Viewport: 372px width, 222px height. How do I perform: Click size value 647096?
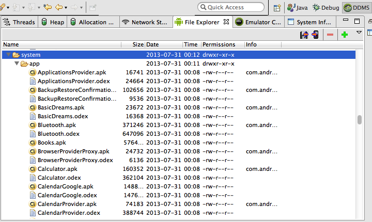tap(133, 134)
